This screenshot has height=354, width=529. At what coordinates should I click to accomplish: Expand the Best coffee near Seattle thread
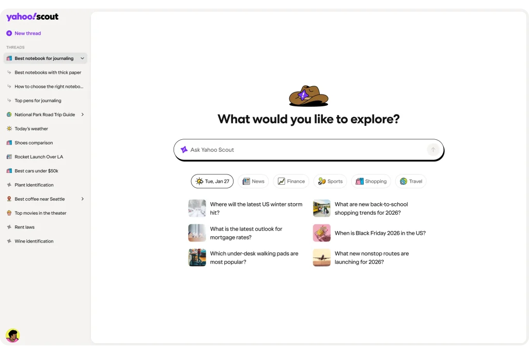click(83, 199)
